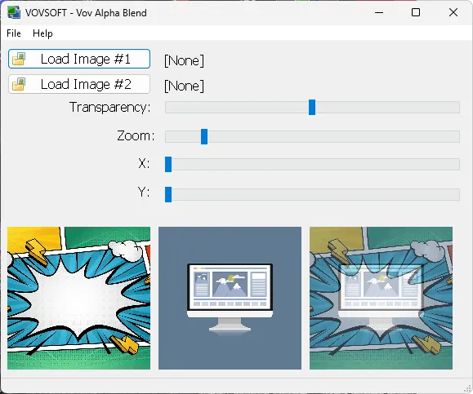473x394 pixels.
Task: Minimize the Vov Alpha Blend window
Action: pos(379,13)
